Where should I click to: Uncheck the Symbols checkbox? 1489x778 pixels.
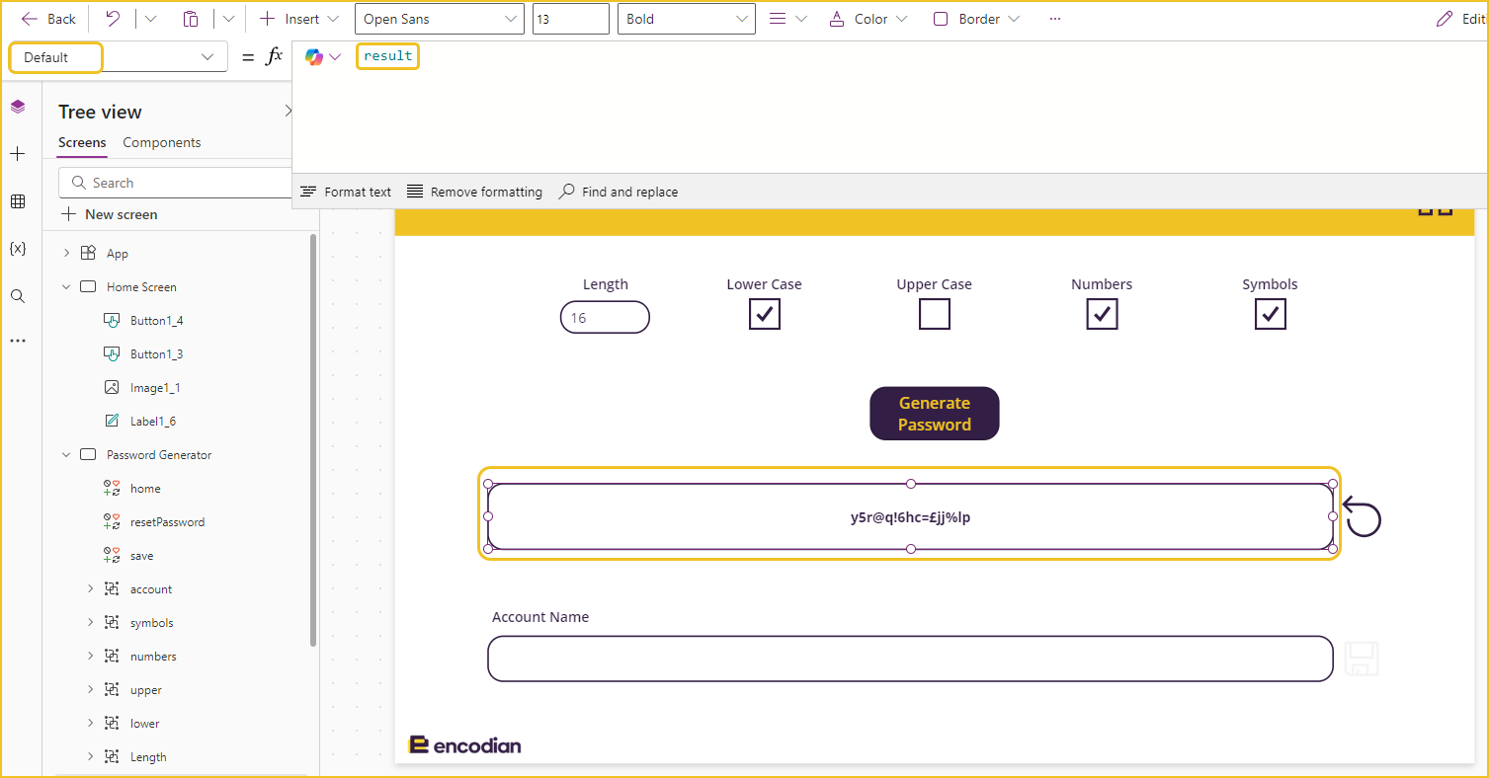(1271, 314)
